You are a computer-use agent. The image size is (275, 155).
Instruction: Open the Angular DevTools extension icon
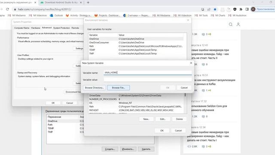pos(235,9)
